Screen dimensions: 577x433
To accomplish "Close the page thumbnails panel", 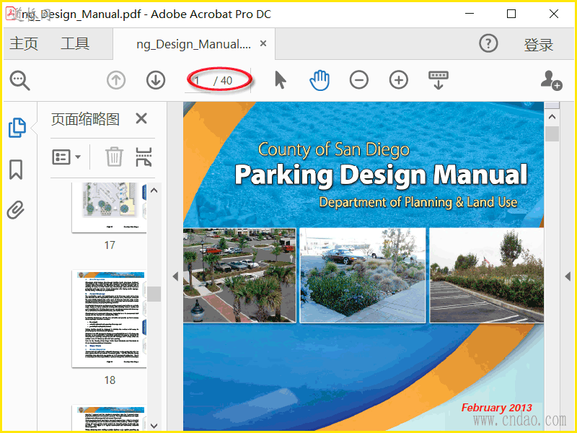I will point(141,118).
